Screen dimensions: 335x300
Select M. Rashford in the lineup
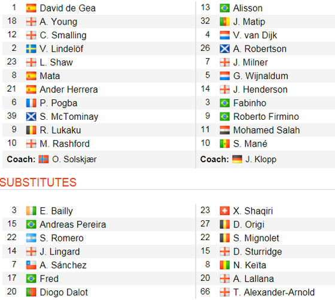pos(65,144)
